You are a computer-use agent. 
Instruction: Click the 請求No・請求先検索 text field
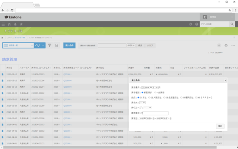pos(112,46)
